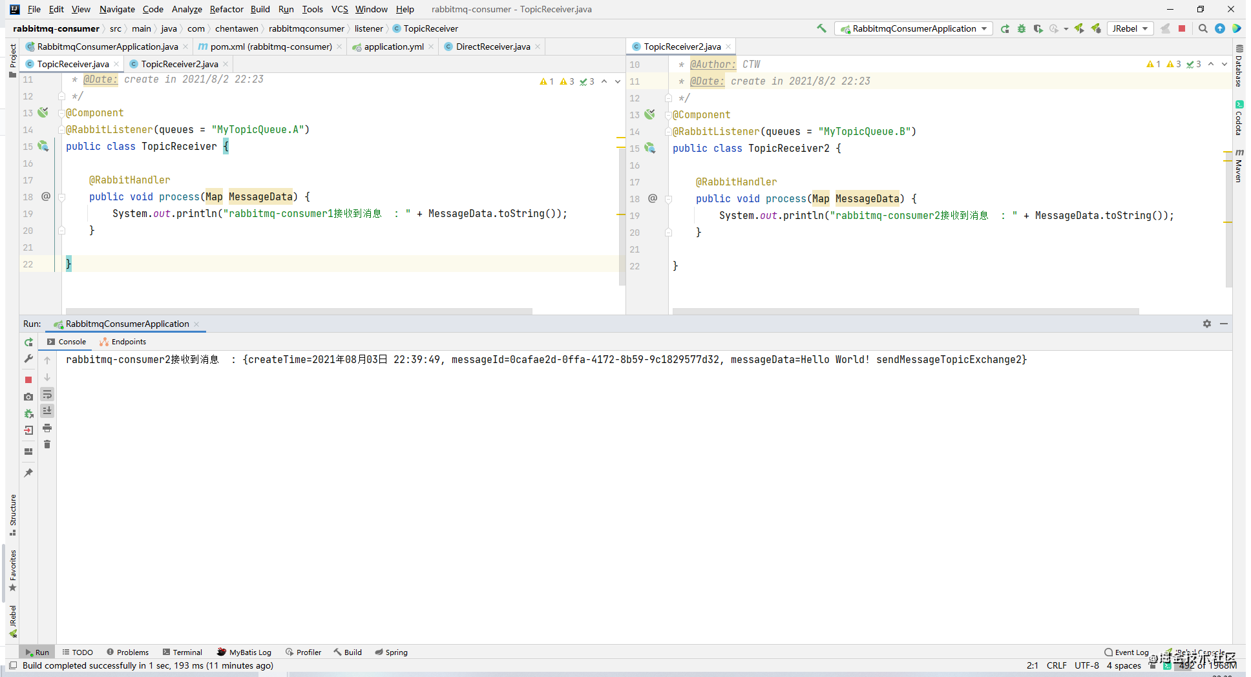Open the Profiler tool window button
The width and height of the screenshot is (1251, 677).
[x=304, y=652]
